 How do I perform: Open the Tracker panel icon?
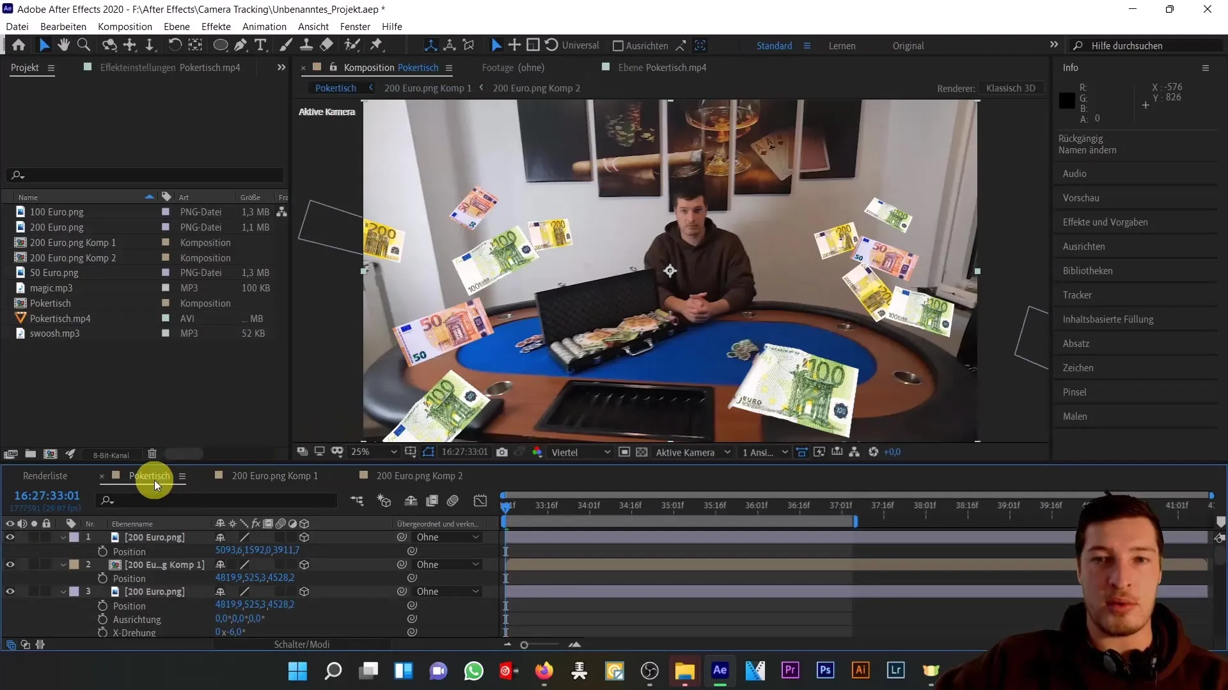pyautogui.click(x=1078, y=295)
